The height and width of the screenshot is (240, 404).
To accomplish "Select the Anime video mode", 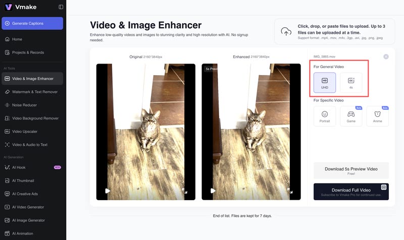I will [x=377, y=116].
